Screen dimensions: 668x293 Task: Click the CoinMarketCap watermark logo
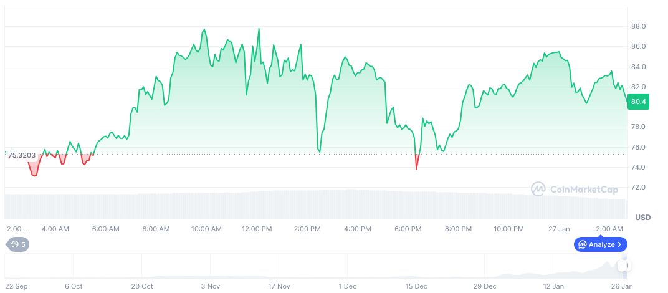538,188
